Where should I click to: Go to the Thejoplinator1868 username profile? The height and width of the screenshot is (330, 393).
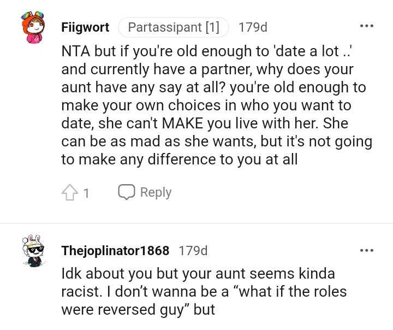point(115,251)
